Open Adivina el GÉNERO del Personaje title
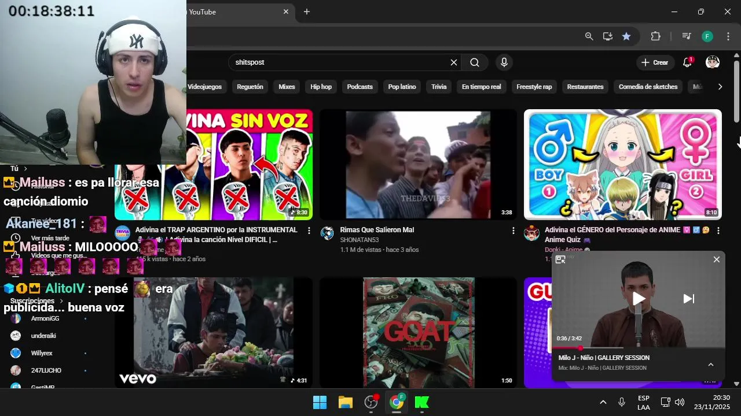 click(627, 235)
